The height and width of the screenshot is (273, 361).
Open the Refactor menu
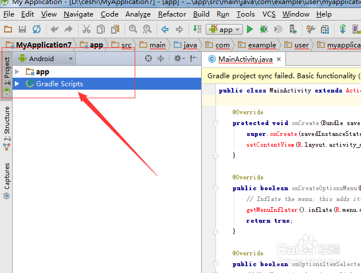172,14
